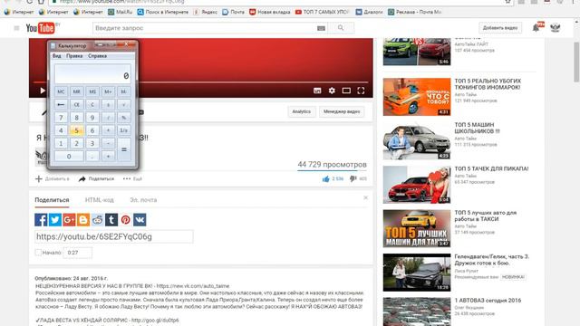
Task: Share on Pinterest icon
Action: 125,219
